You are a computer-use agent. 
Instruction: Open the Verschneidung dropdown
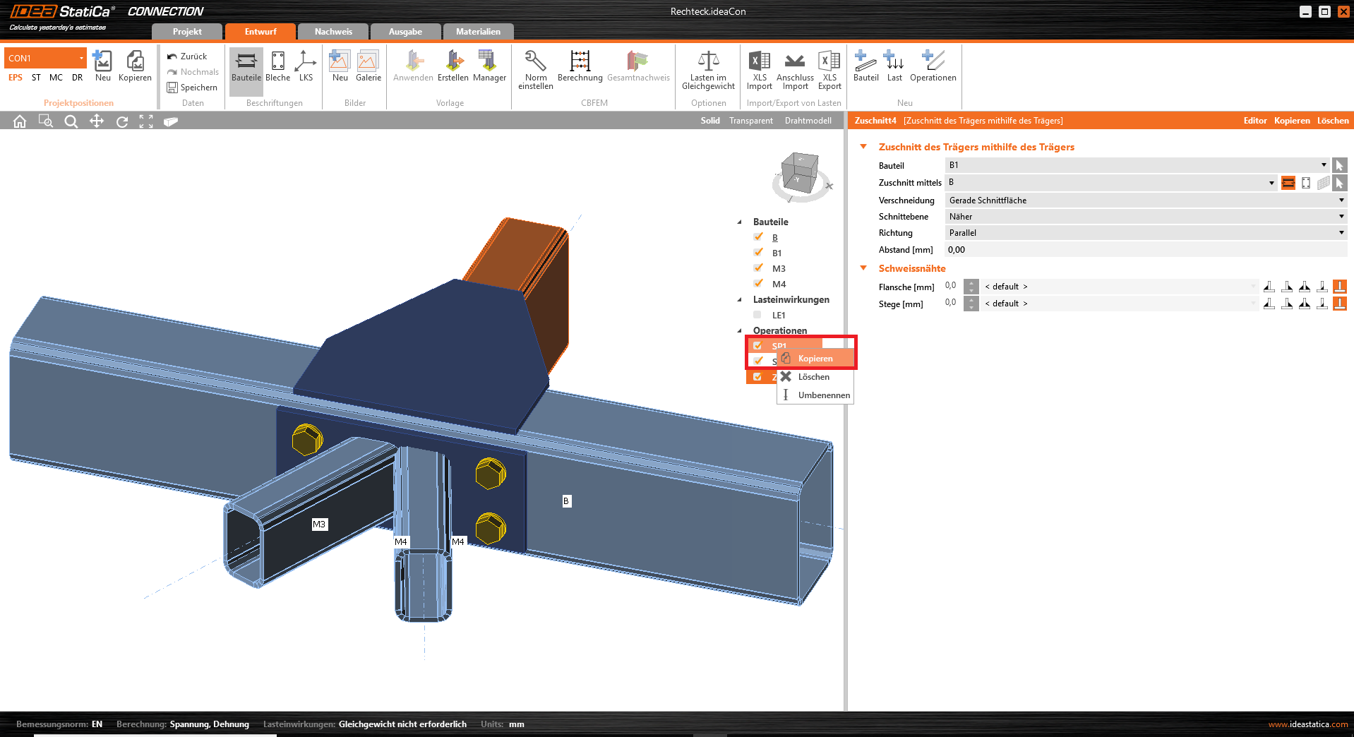(x=1145, y=200)
